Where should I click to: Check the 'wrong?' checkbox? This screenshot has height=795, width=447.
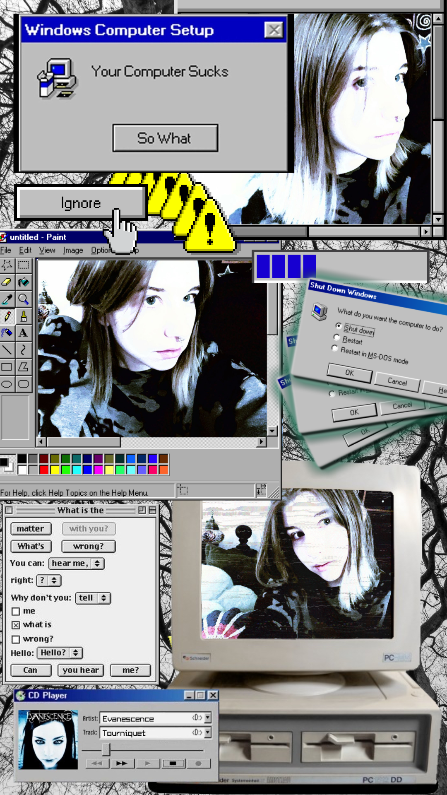[x=16, y=639]
